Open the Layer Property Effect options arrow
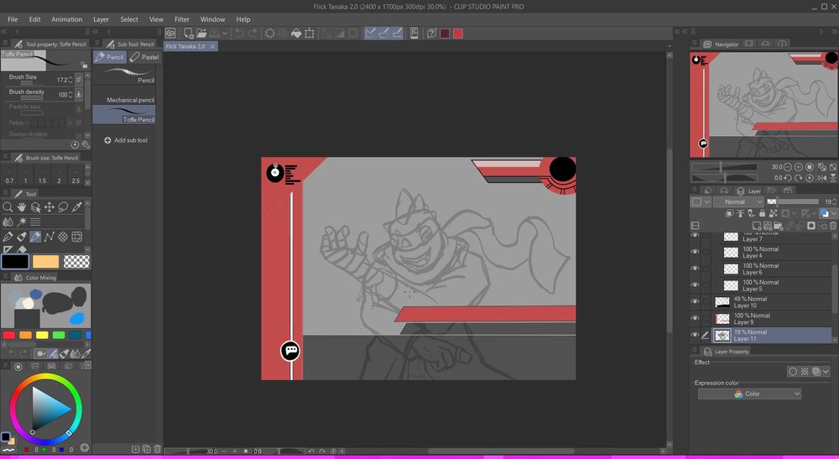This screenshot has width=839, height=459. click(x=826, y=371)
